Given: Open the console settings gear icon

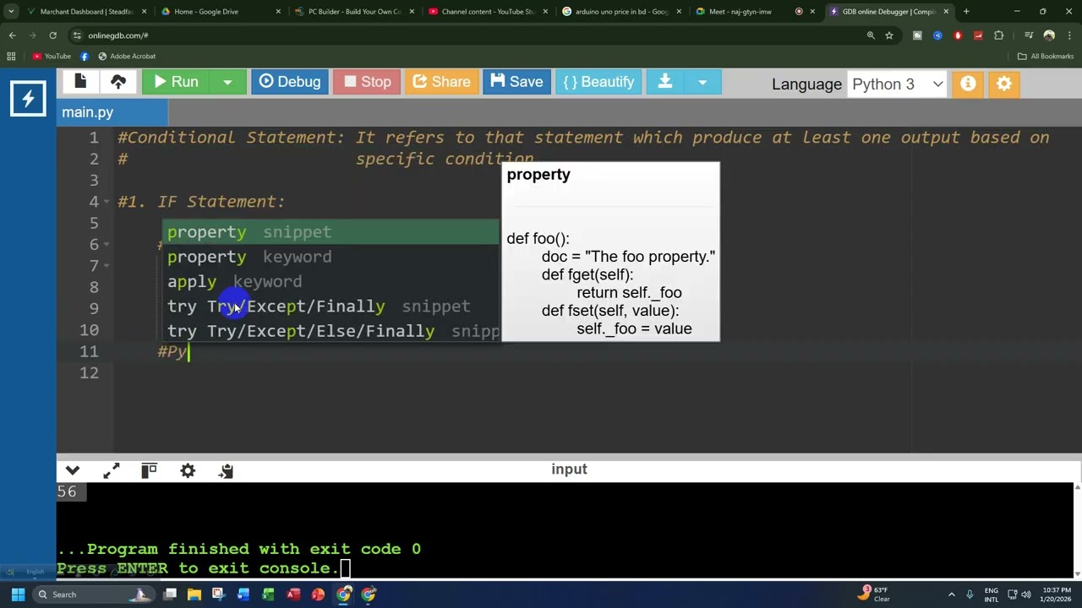Looking at the screenshot, I should click(x=188, y=470).
